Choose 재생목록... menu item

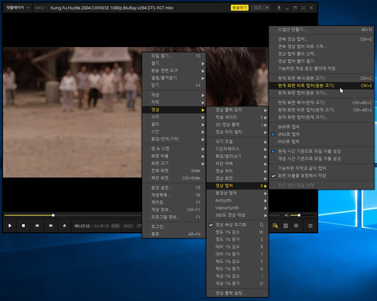click(174, 195)
